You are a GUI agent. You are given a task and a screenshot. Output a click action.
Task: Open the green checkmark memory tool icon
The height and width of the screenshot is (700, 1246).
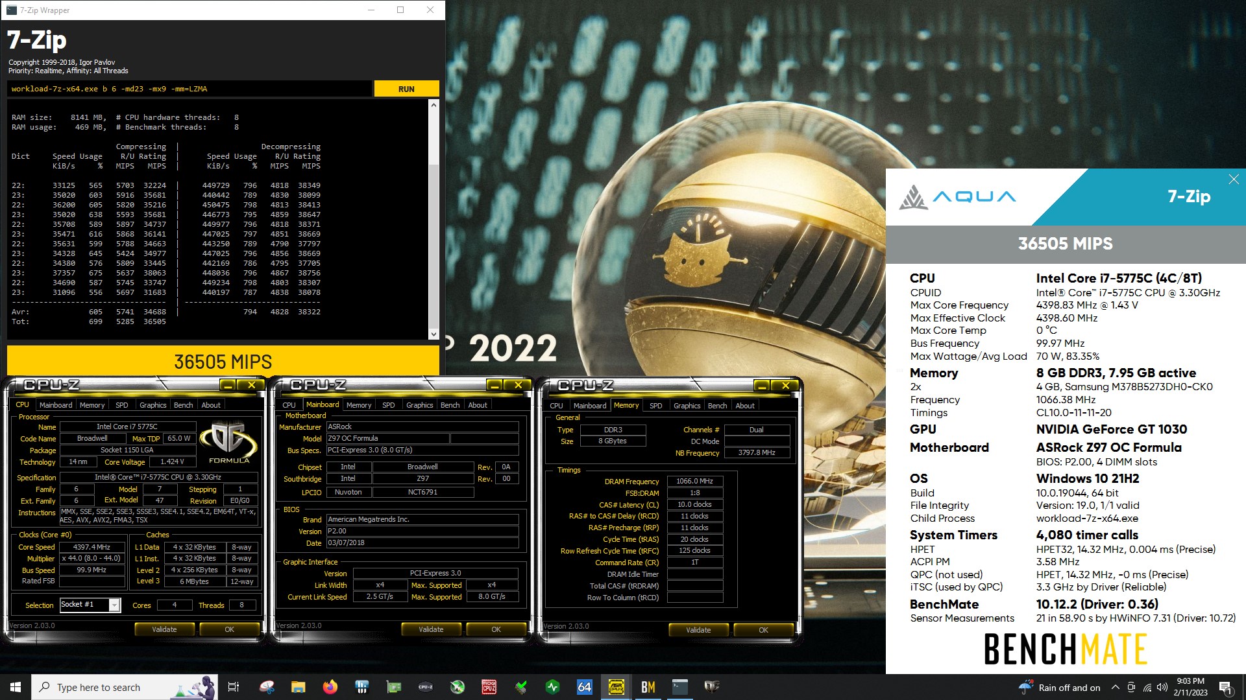point(520,687)
